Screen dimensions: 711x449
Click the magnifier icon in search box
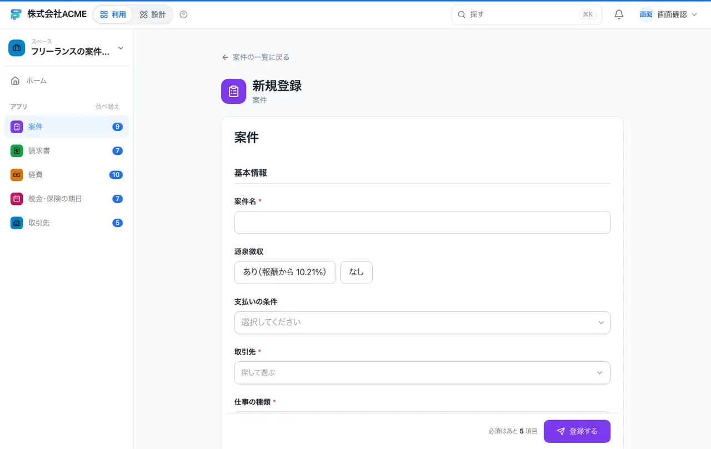click(461, 14)
